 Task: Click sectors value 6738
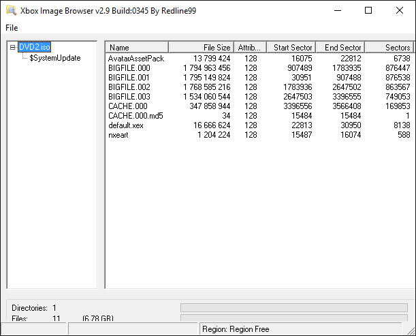click(402, 58)
